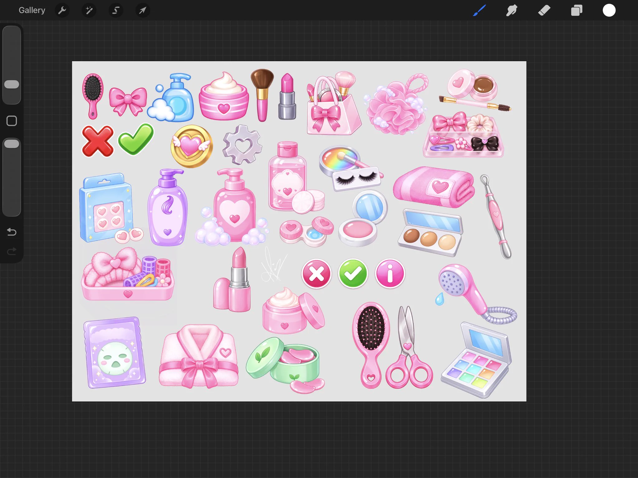Viewport: 638px width, 478px height.
Task: Open the Actions wrench menu
Action: point(62,10)
